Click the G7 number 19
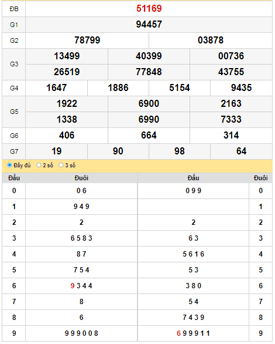Screen dimensions: 275x344 [x=56, y=151]
